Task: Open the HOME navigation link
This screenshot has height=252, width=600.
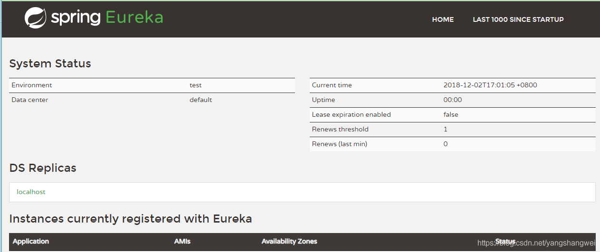Action: click(443, 19)
